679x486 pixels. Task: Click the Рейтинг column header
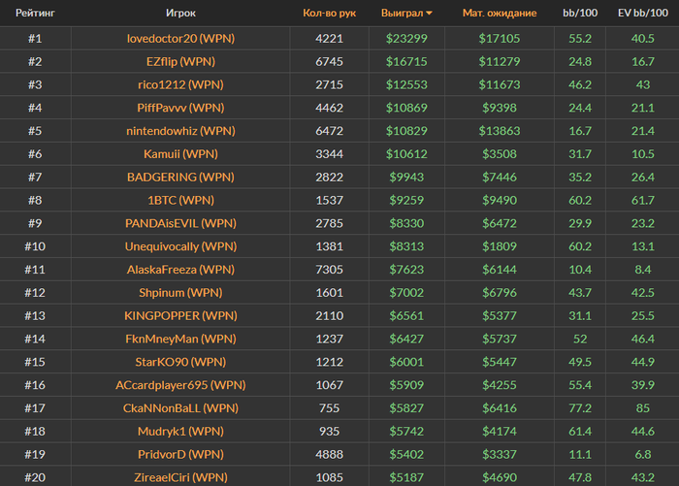pyautogui.click(x=34, y=14)
